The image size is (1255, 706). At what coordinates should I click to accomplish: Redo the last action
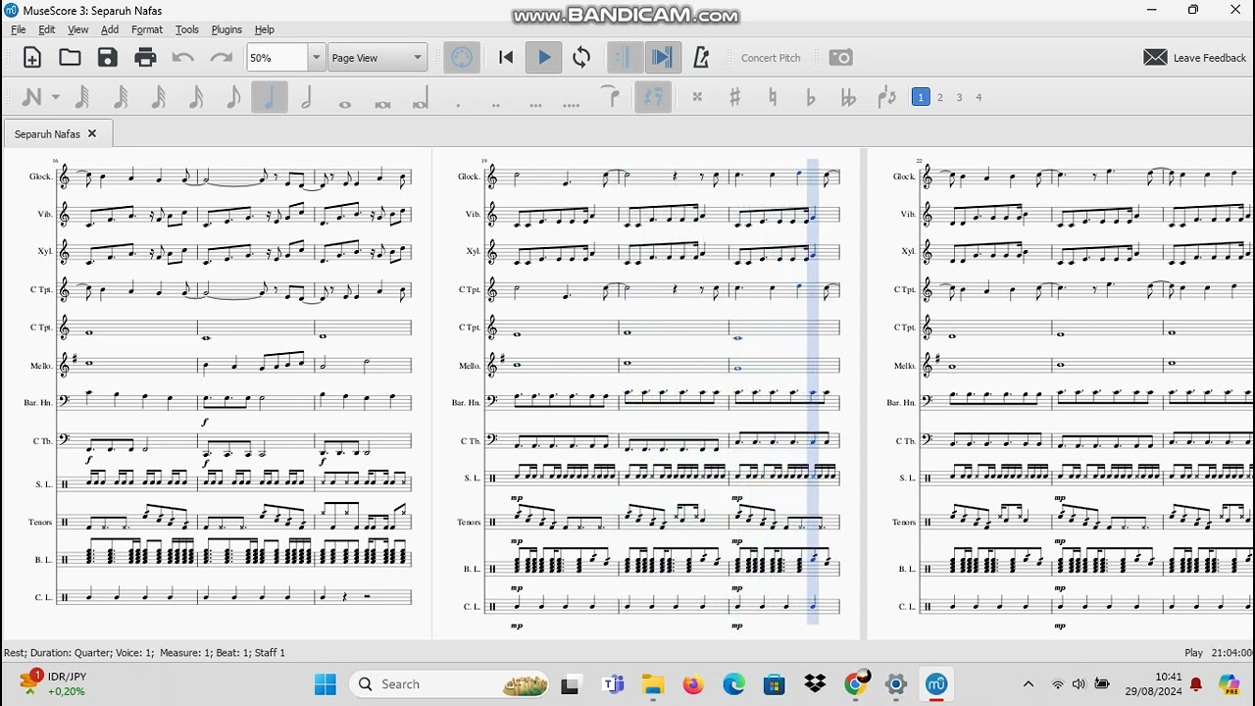[221, 58]
